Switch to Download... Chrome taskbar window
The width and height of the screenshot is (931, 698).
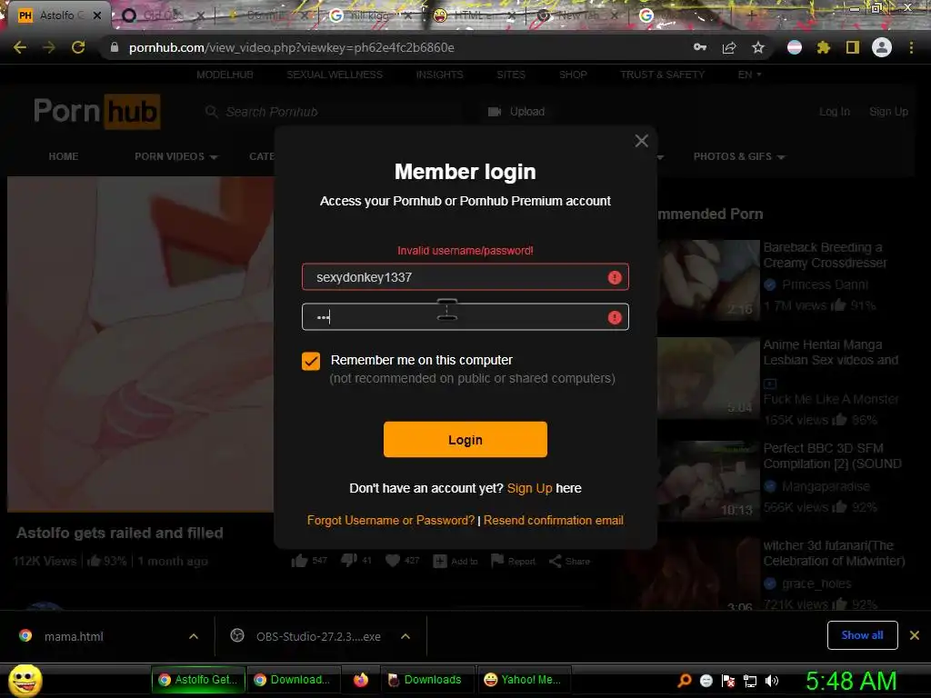(295, 680)
